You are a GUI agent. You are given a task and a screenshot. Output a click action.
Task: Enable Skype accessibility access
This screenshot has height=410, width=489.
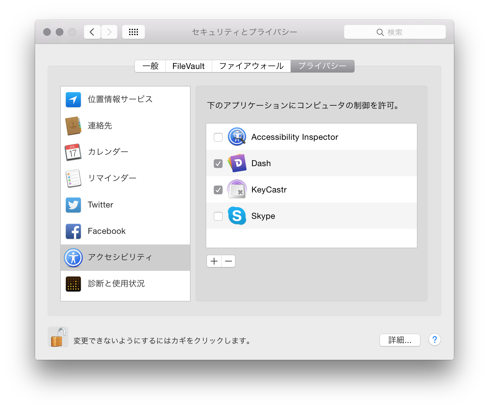click(218, 216)
